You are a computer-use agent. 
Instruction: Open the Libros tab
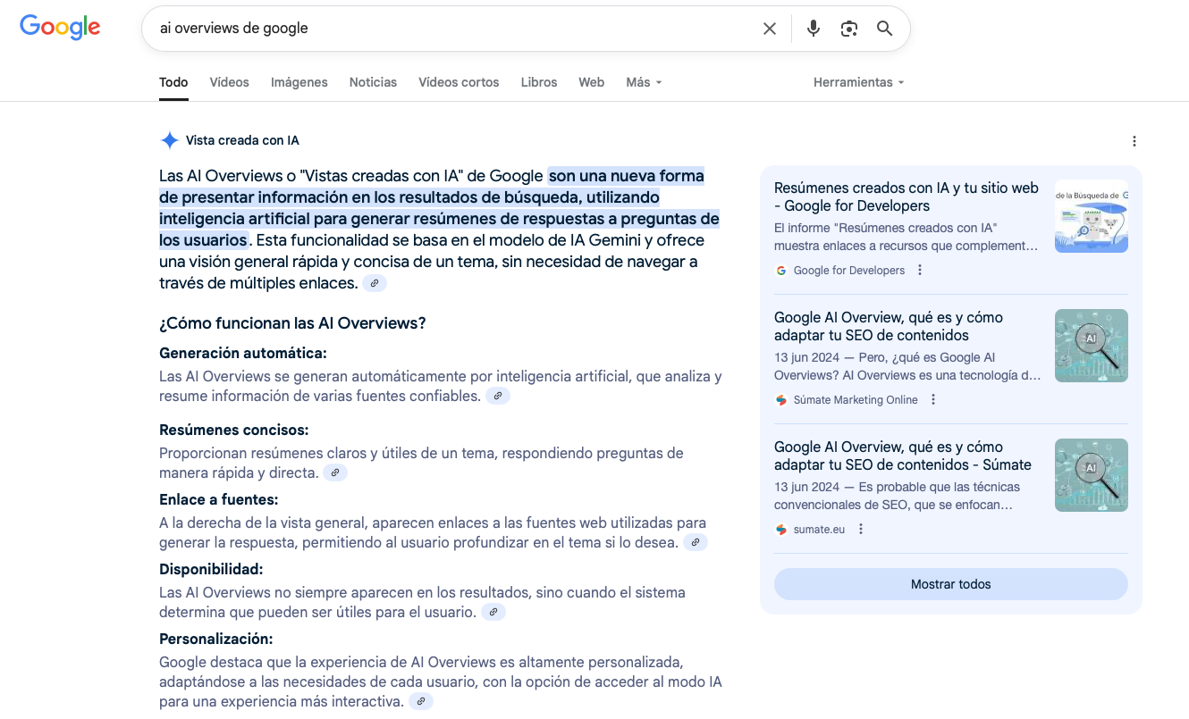[x=539, y=82]
